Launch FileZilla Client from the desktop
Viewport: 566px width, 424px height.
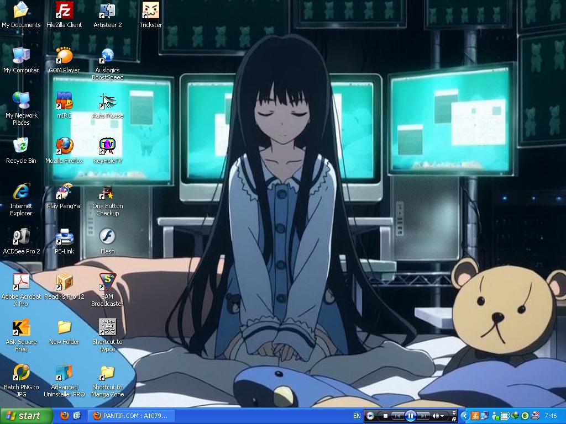click(x=64, y=15)
